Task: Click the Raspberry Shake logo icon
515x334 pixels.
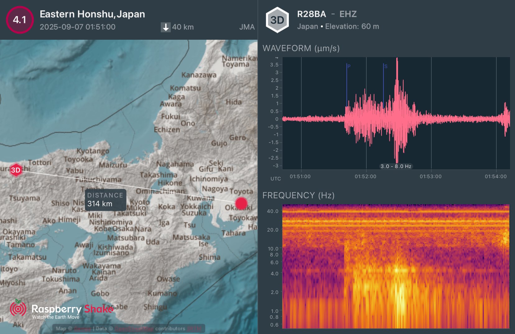Action: pos(18,308)
